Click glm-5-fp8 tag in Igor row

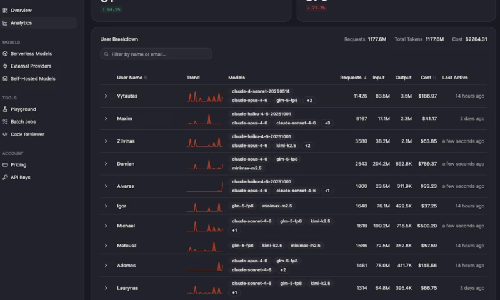[242, 206]
